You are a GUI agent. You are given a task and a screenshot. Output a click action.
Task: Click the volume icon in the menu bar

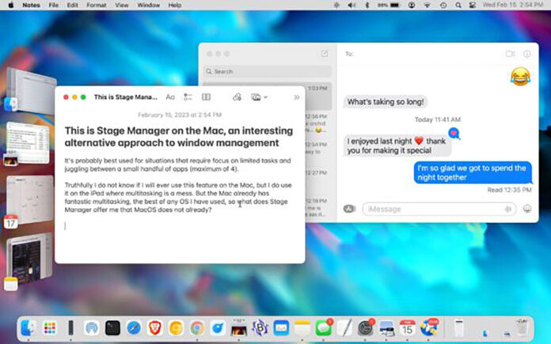351,5
